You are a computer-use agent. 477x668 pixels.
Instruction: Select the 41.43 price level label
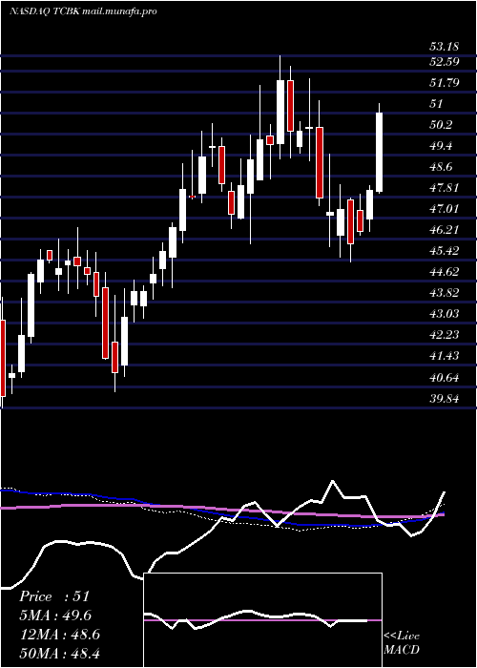(445, 356)
